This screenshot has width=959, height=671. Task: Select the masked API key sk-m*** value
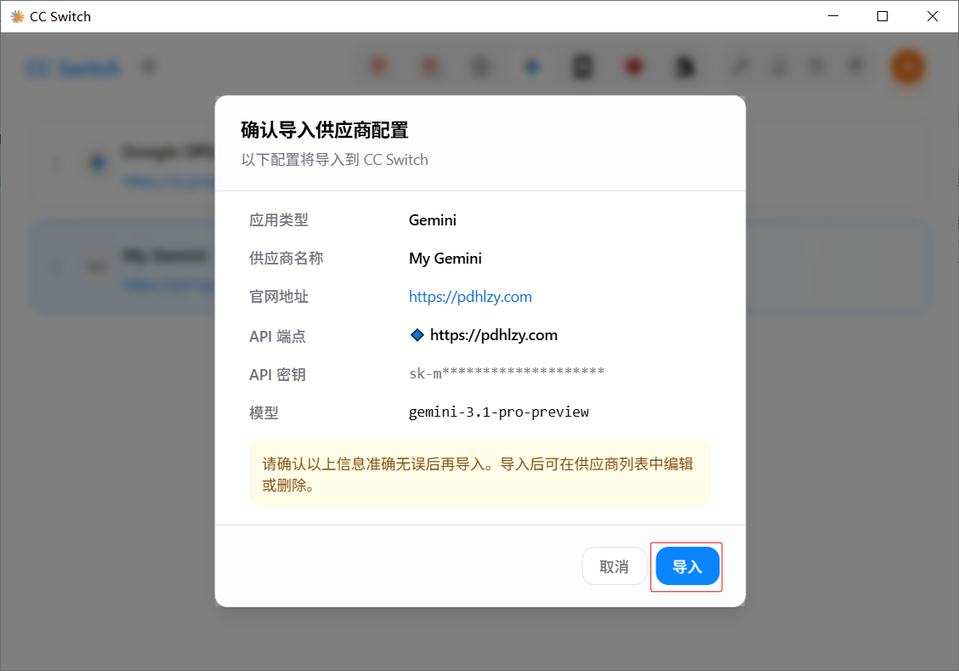coord(507,373)
